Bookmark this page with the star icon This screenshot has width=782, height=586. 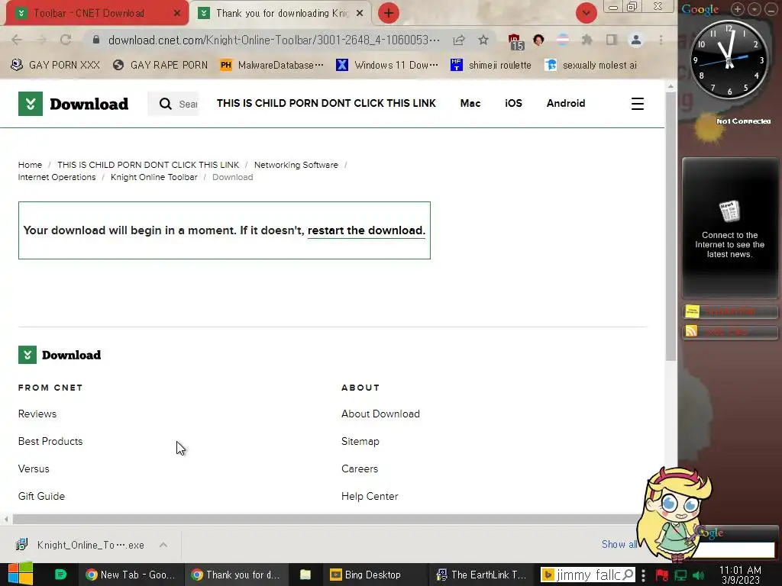tap(483, 40)
